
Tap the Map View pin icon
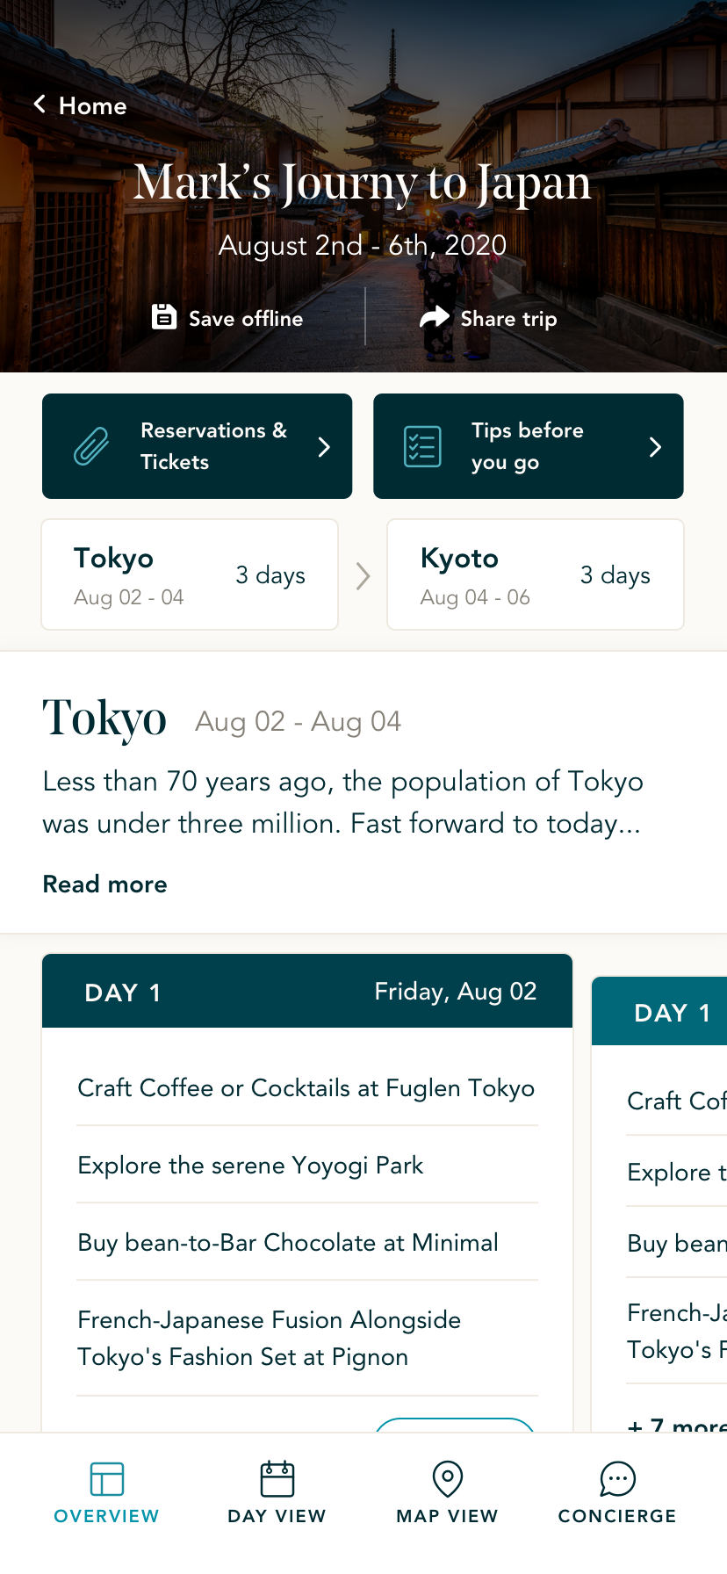coord(447,1479)
